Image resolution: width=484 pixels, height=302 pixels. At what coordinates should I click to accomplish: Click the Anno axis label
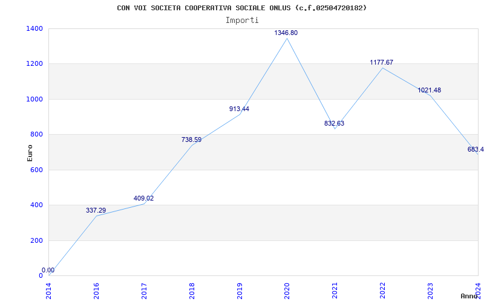(x=469, y=296)
